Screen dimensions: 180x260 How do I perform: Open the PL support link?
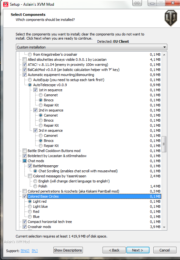tap(35, 251)
